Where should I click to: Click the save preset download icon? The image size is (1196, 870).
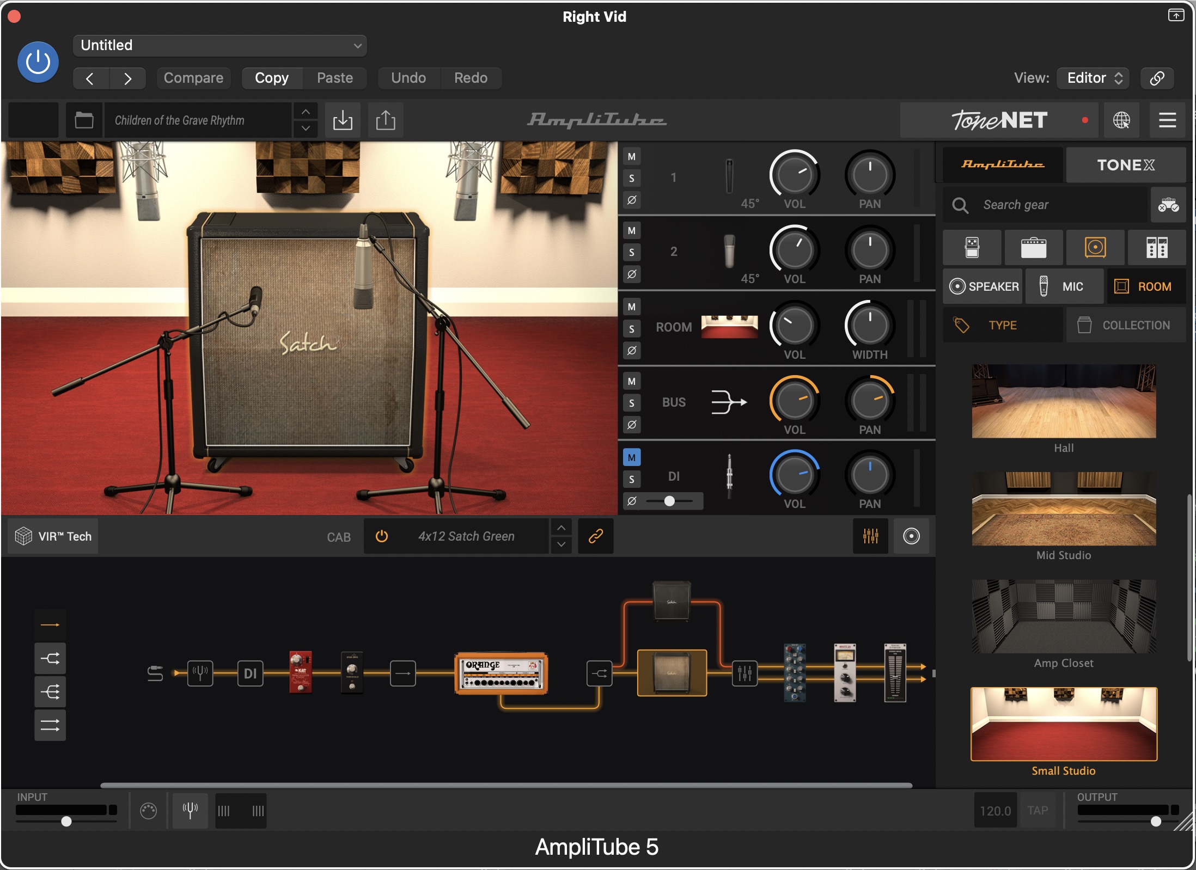coord(343,120)
